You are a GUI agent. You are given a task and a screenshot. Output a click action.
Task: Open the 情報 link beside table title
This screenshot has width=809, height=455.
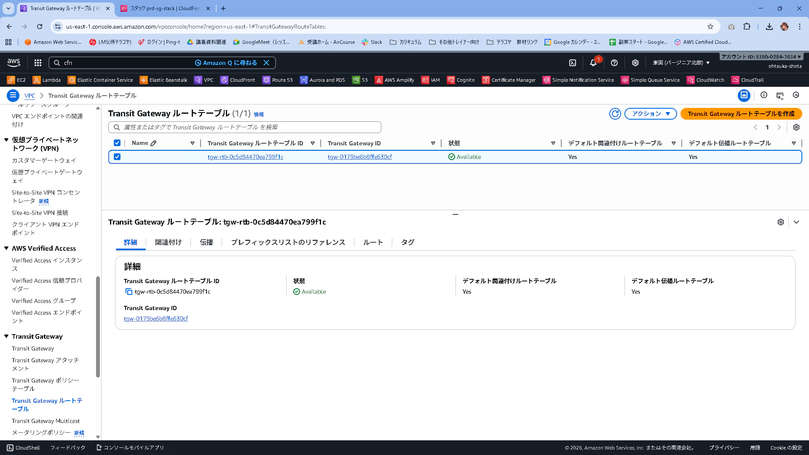click(x=259, y=115)
